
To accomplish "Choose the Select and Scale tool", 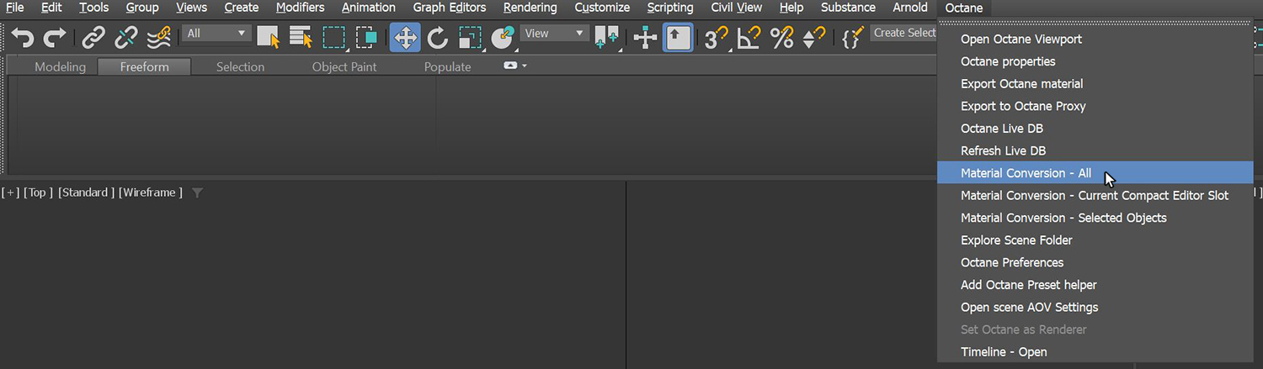I will click(470, 38).
